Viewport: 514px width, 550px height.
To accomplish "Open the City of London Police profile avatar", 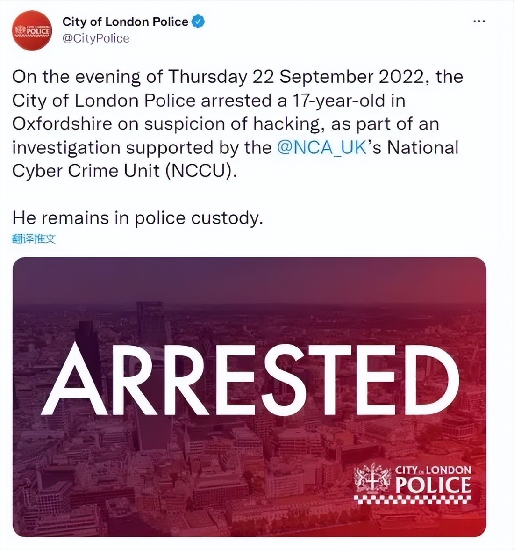I will tap(32, 30).
